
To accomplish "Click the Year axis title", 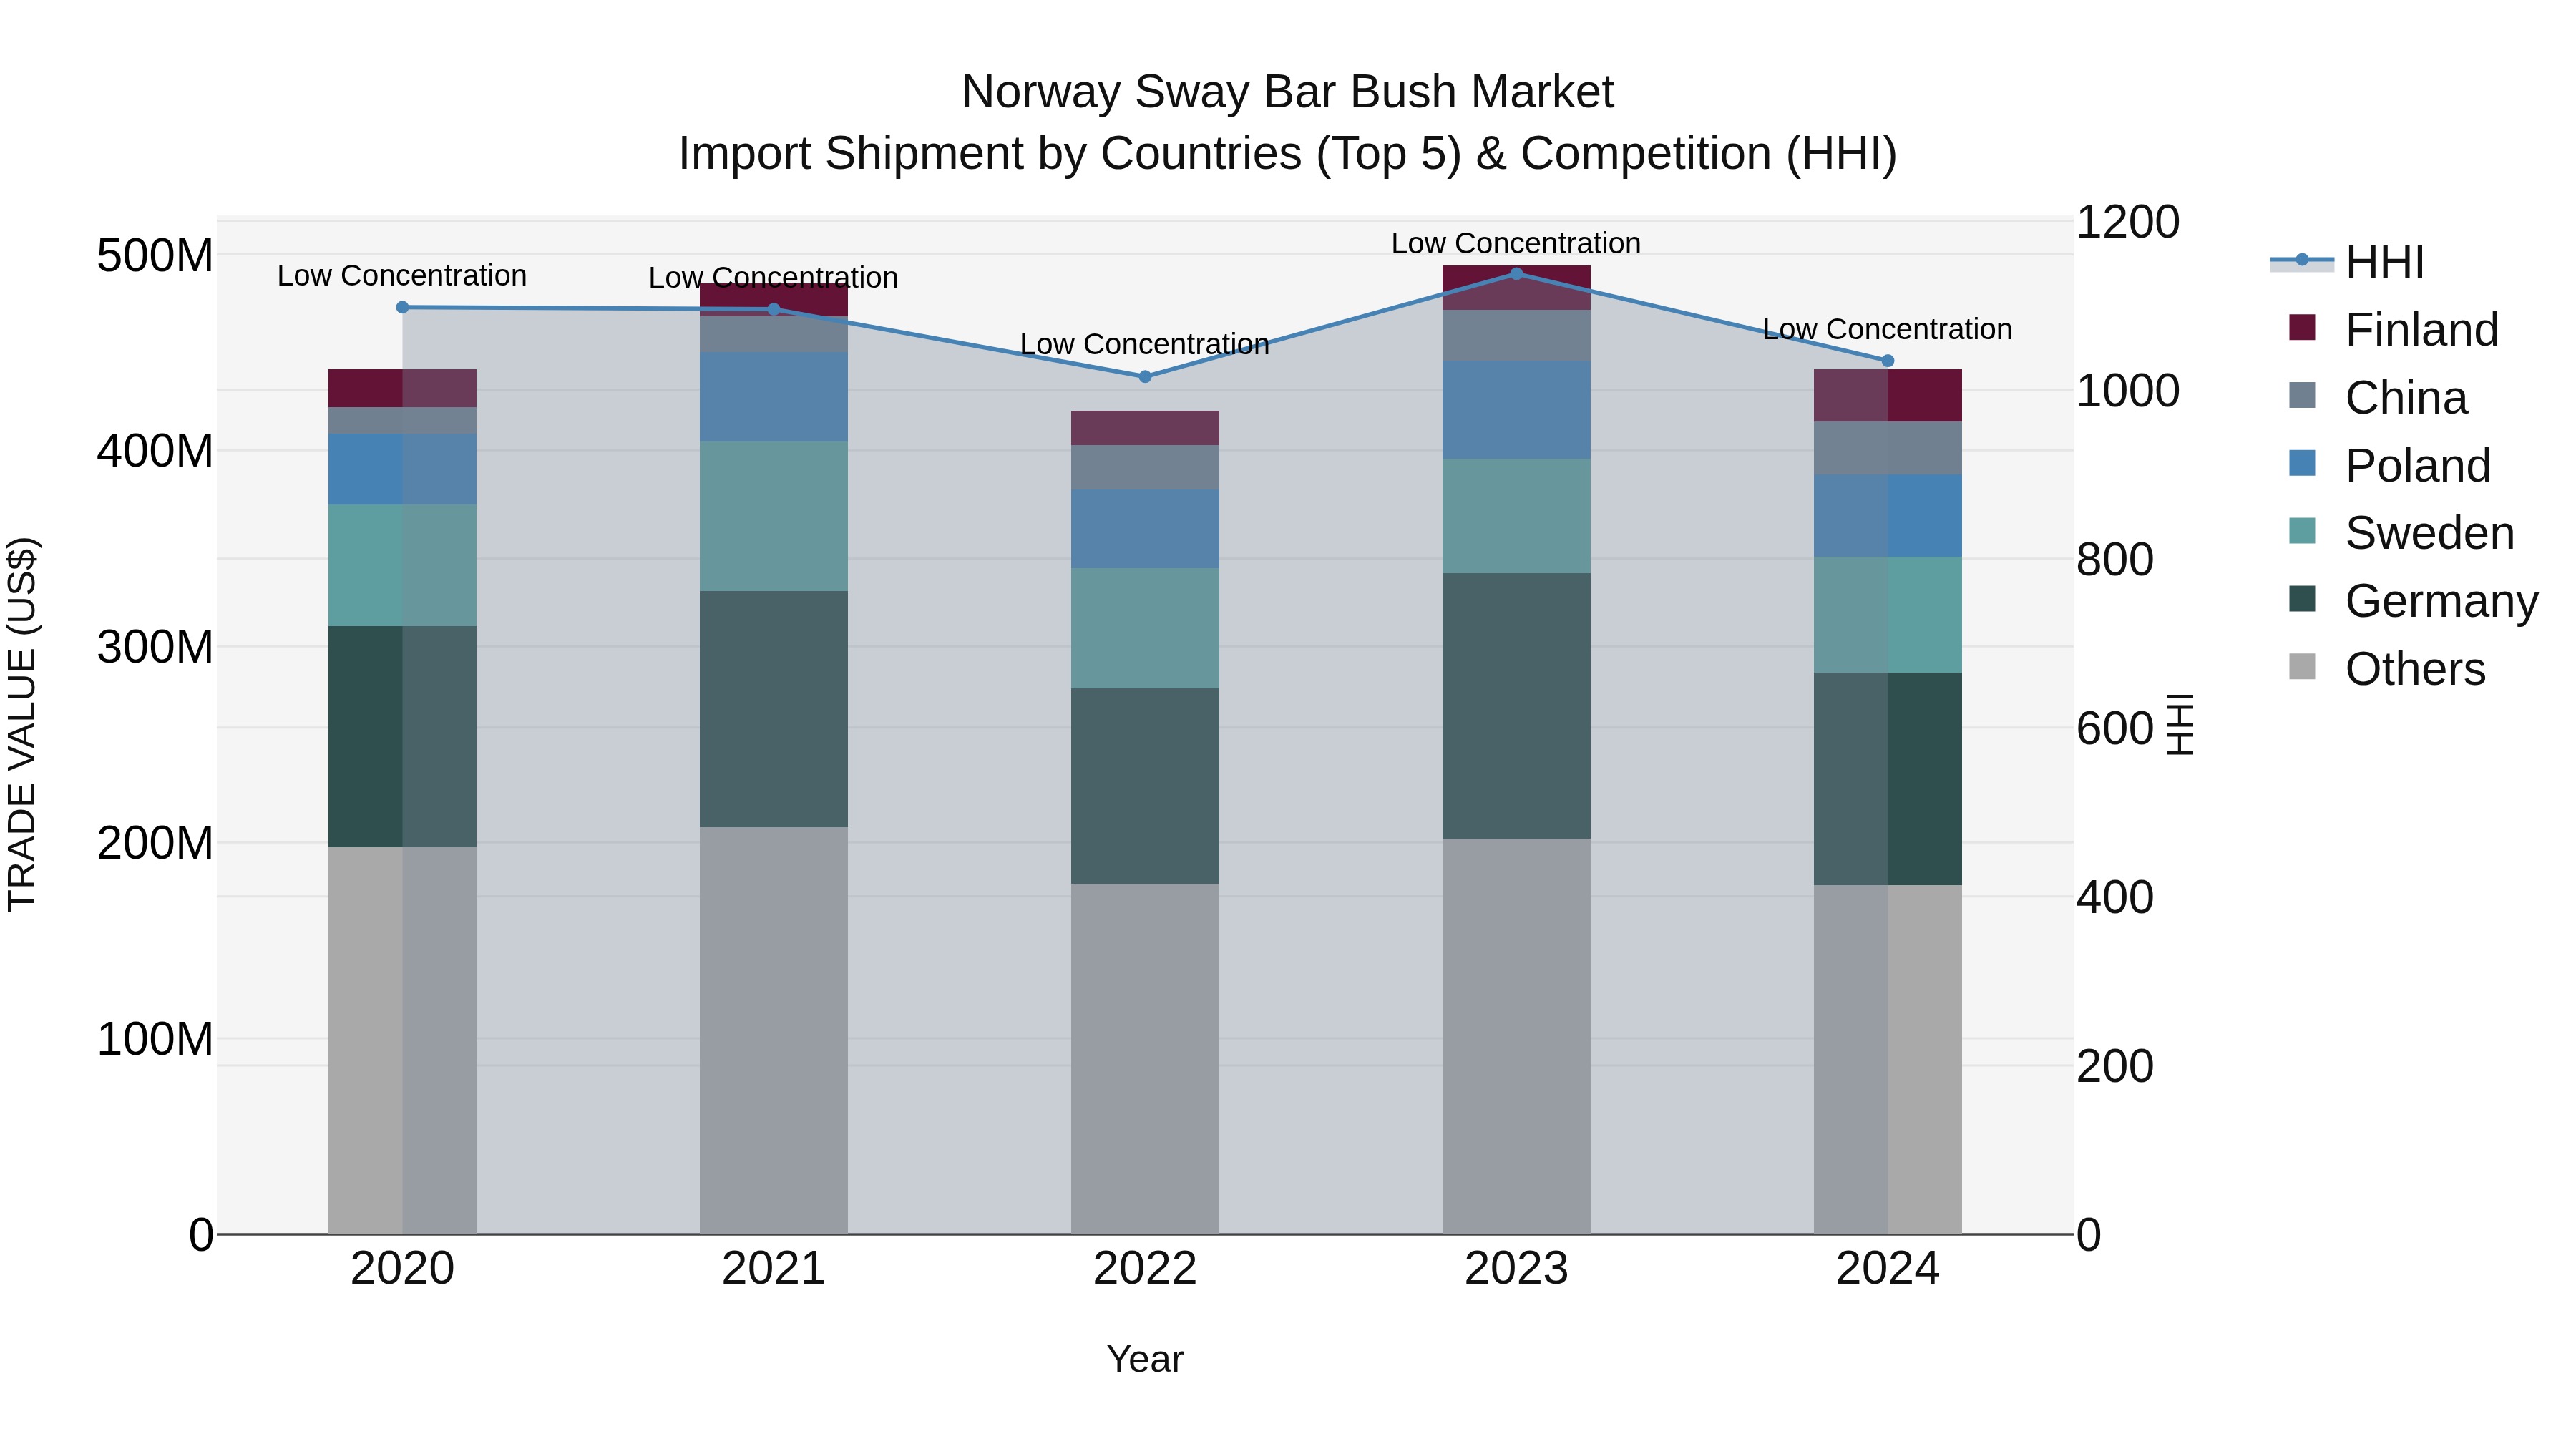I will coord(1145,1359).
